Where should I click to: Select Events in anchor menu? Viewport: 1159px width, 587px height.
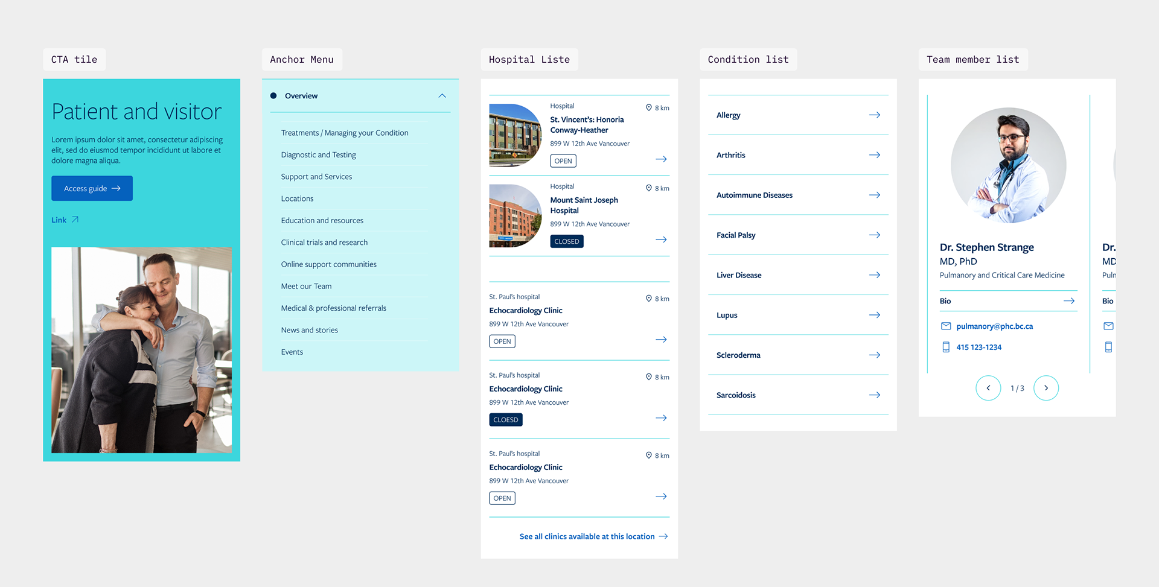click(292, 352)
